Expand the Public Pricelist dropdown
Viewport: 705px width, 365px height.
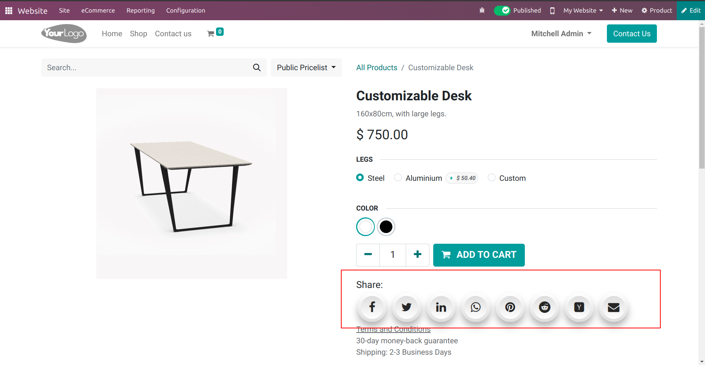pyautogui.click(x=306, y=68)
